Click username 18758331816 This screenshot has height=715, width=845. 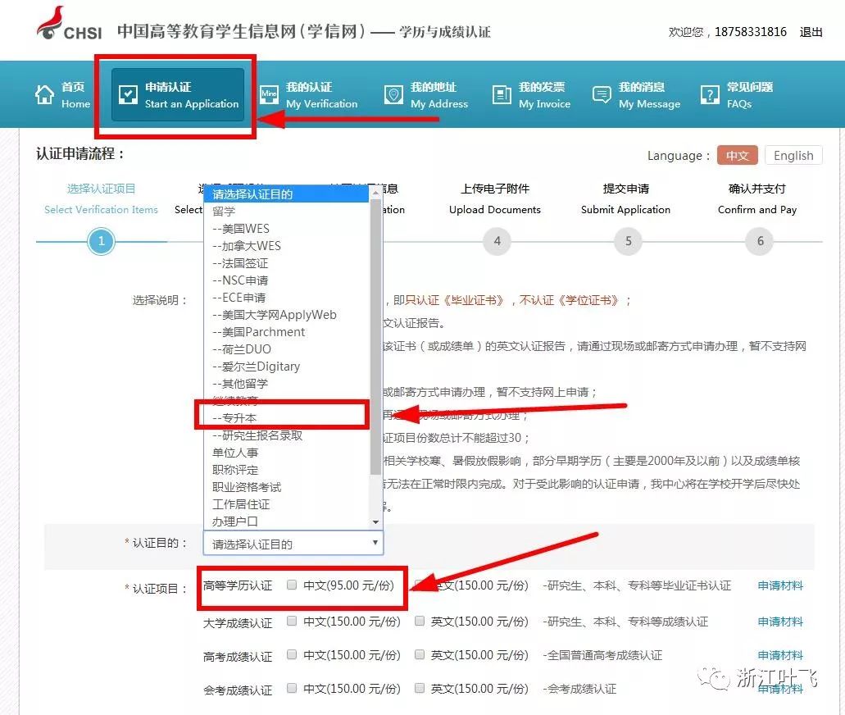[751, 32]
